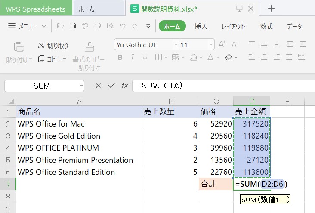Toggle Italic formatting
Image resolution: width=315 pixels, height=213 pixels.
pyautogui.click(x=133, y=58)
